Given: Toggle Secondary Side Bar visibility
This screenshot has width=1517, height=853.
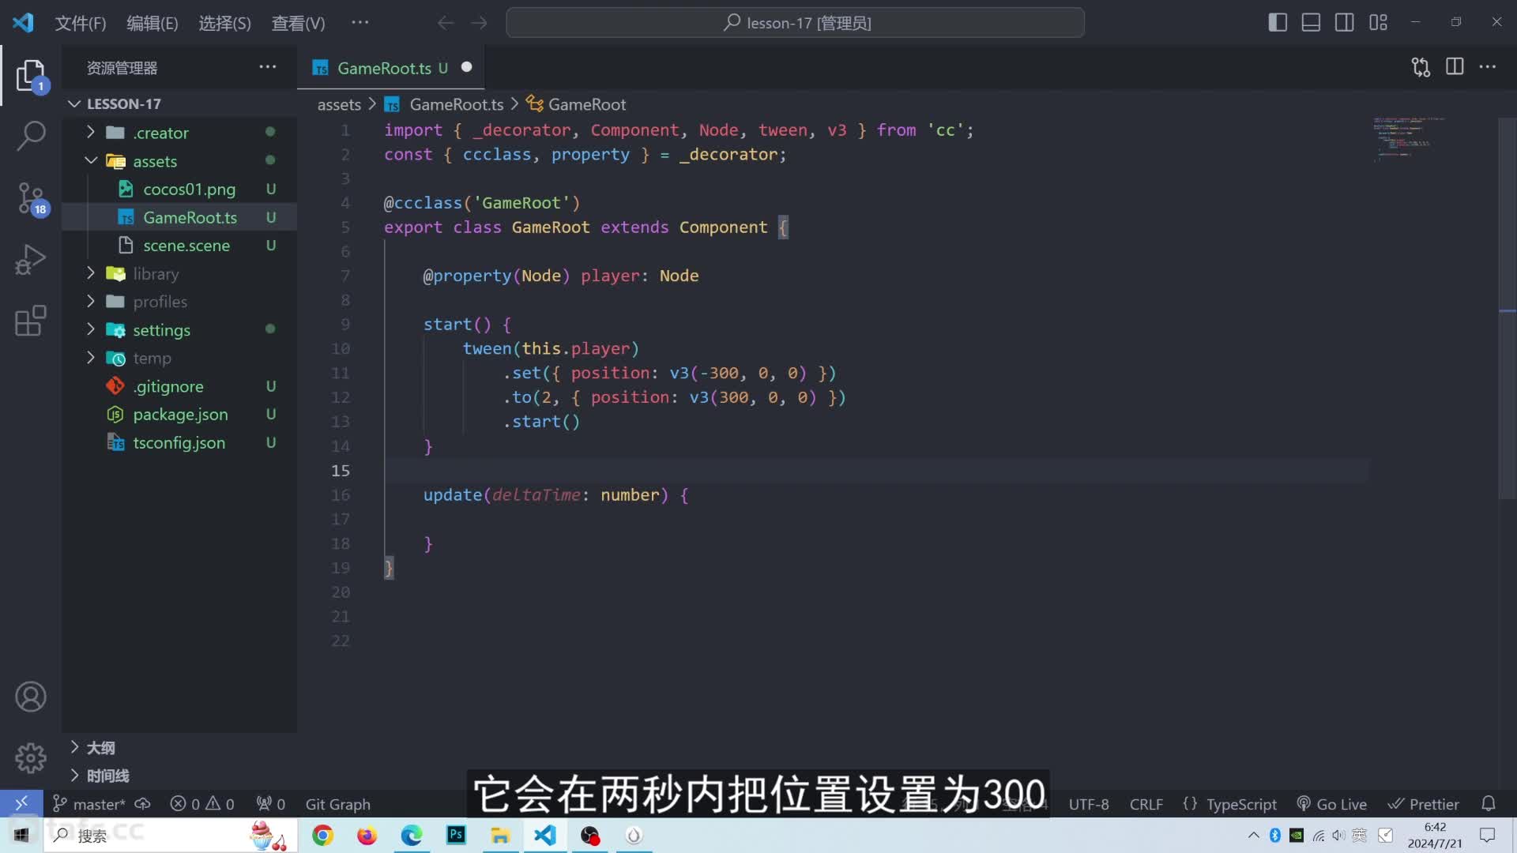Looking at the screenshot, I should [1344, 23].
